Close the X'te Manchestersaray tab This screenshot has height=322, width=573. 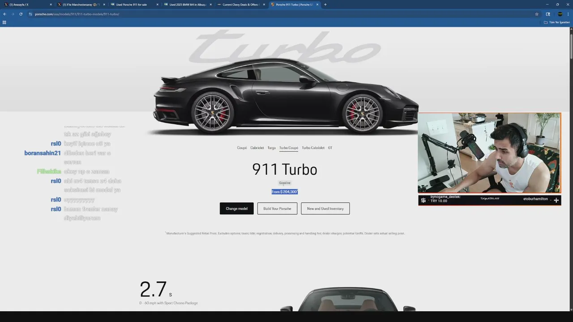point(104,4)
